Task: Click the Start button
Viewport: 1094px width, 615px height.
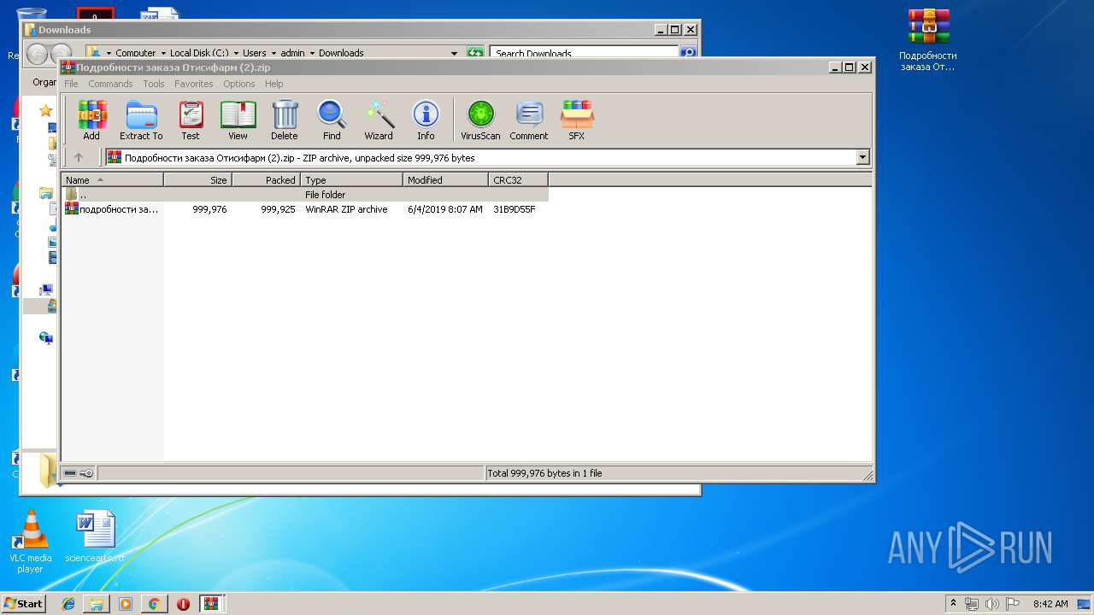Action: pos(23,604)
